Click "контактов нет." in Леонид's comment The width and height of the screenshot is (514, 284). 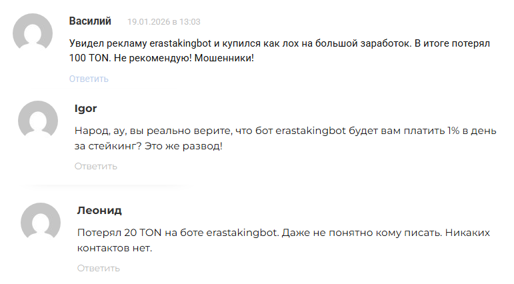115,248
